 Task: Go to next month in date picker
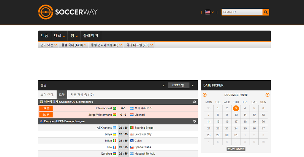268,95
